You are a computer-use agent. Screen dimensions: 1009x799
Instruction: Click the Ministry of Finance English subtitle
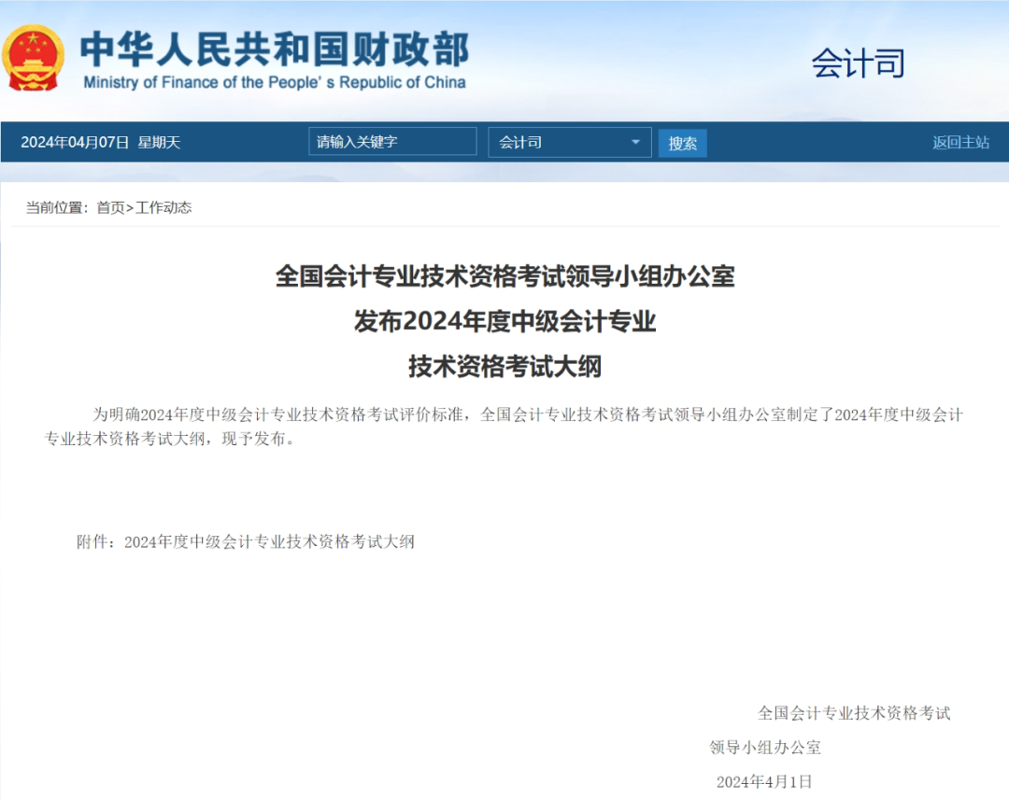275,82
